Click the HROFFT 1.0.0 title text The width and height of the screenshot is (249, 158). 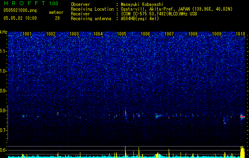[x=31, y=3]
